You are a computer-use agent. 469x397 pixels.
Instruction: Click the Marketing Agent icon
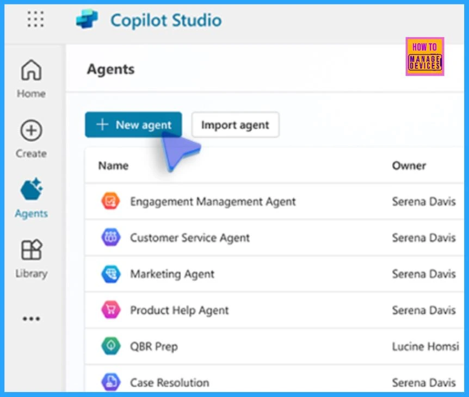pyautogui.click(x=110, y=274)
